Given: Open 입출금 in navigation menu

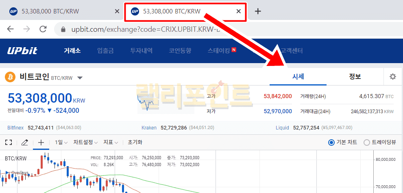Looking at the screenshot, I should coord(105,51).
